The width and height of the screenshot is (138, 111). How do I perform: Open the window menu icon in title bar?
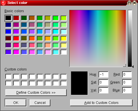pyautogui.click(x=3, y=3)
